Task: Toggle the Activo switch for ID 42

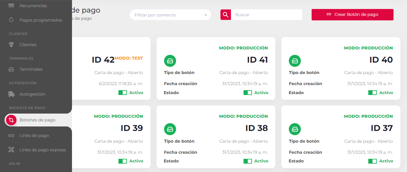Action: pyautogui.click(x=123, y=93)
